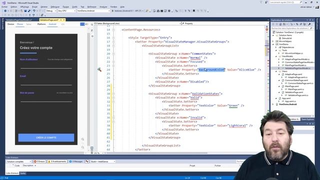Switch to the Team Explorer tab
Image resolution: width=320 pixels, height=180 pixels.
pos(307,119)
